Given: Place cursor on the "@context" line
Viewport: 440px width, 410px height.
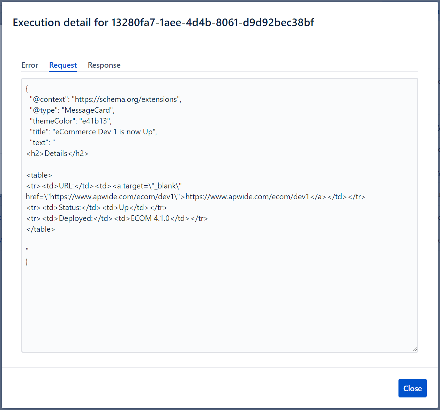Looking at the screenshot, I should [105, 99].
